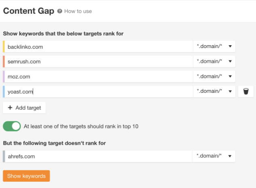Screen dimensions: 256x188
Task: Expand the mode dropdown for semrush.com
Action: tap(214, 61)
